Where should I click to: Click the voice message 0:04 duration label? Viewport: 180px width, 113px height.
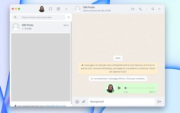pyautogui.click(x=126, y=92)
